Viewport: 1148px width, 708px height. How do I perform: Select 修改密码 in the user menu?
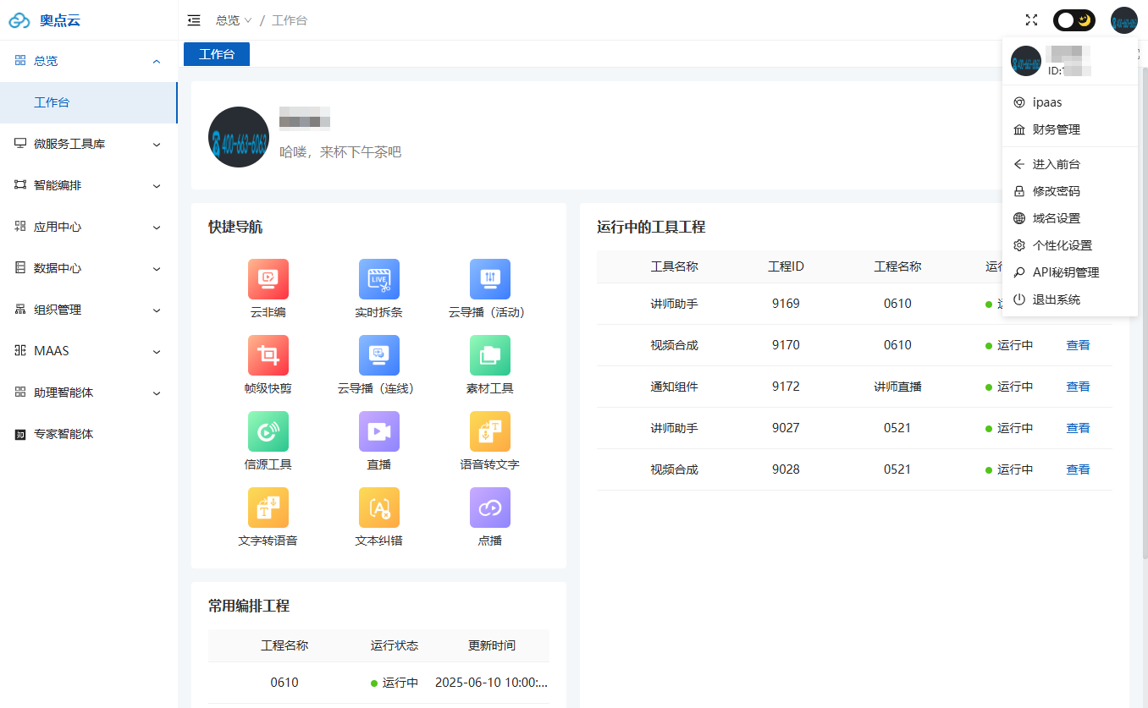(x=1056, y=191)
